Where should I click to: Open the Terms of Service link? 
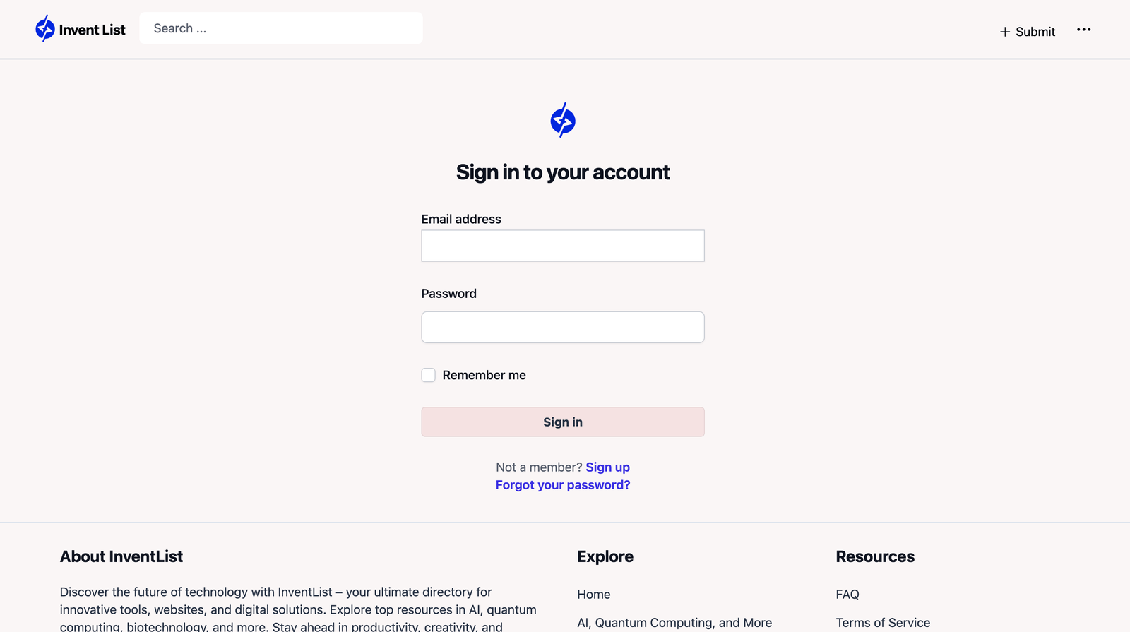pos(883,623)
